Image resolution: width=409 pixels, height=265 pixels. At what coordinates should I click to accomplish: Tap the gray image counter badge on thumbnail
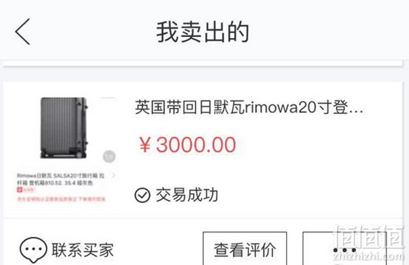[x=109, y=157]
